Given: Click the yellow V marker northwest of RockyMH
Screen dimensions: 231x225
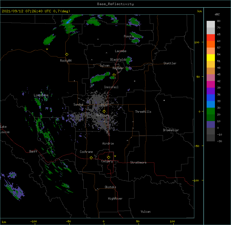Looking at the screenshot, I should [47, 49].
